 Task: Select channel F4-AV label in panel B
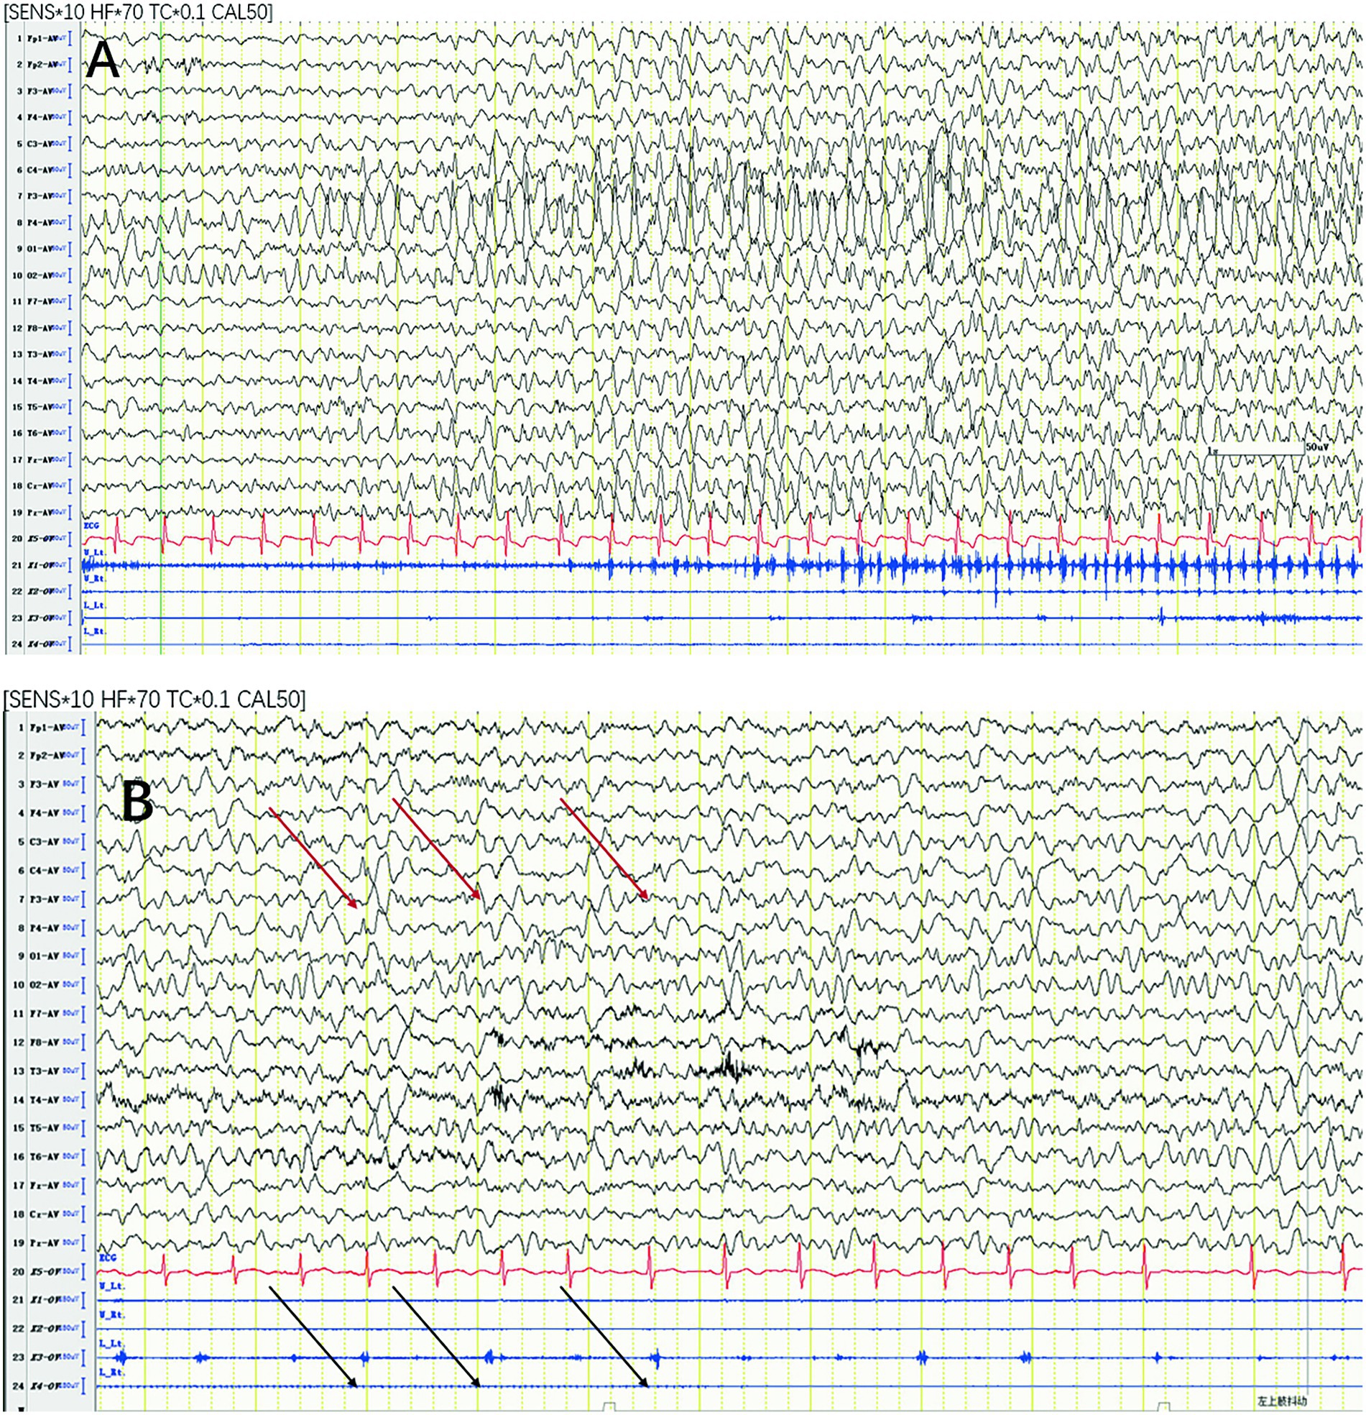pyautogui.click(x=44, y=813)
